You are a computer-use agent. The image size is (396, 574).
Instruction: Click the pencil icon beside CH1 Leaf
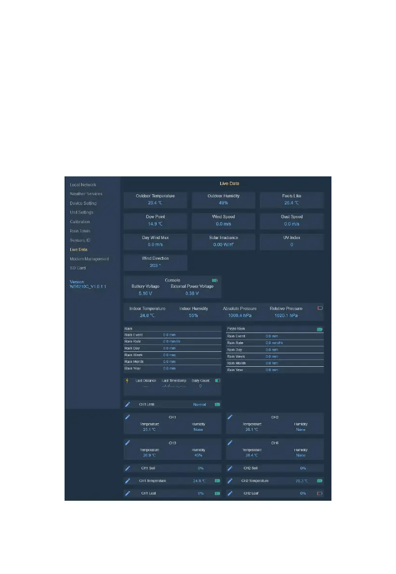tap(127, 494)
